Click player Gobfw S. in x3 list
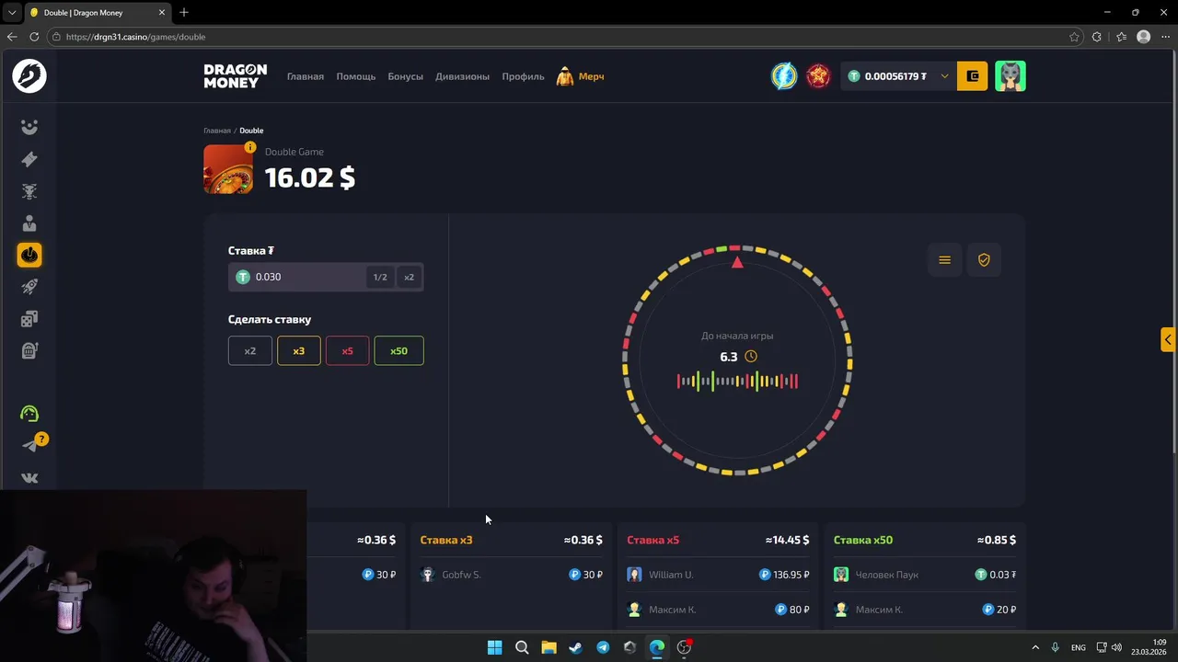The image size is (1178, 662). click(461, 575)
